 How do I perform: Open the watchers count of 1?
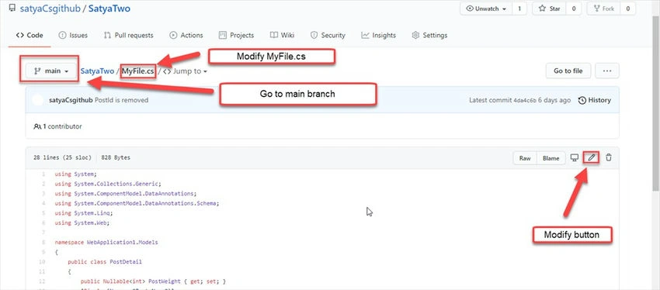click(x=519, y=9)
